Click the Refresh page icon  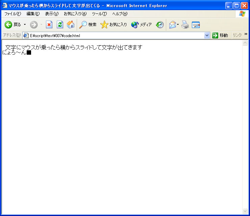pos(60,25)
